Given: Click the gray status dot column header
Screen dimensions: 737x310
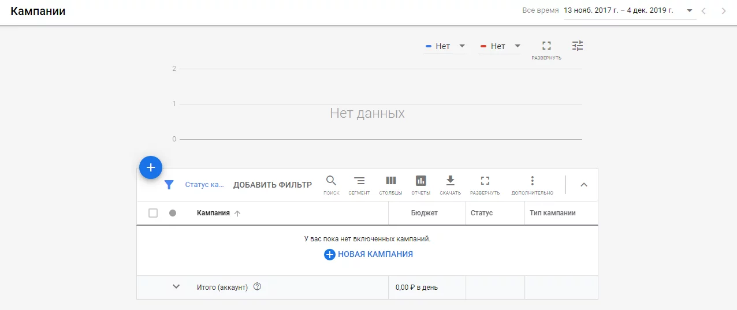Looking at the screenshot, I should click(173, 213).
